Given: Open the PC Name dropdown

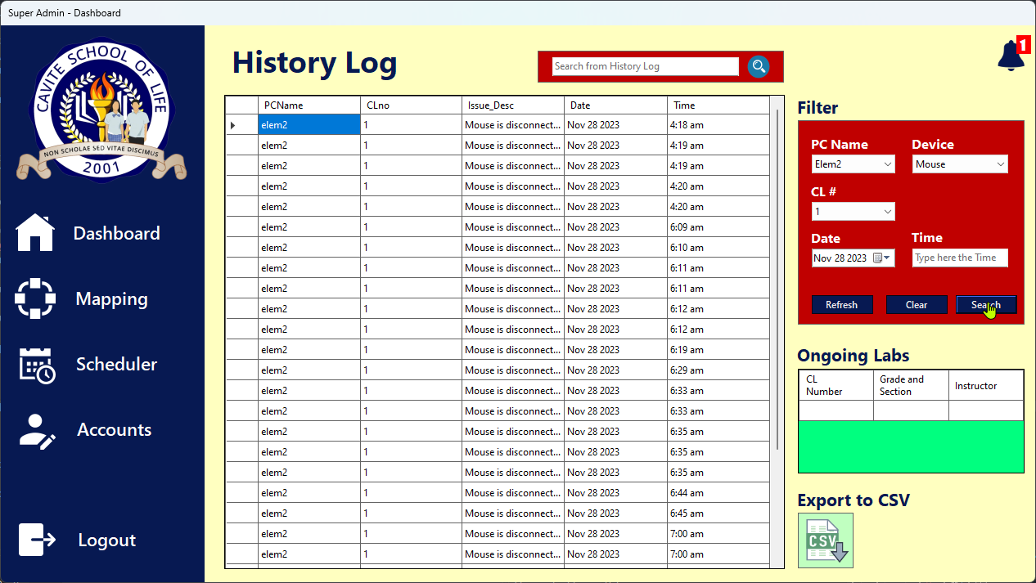Looking at the screenshot, I should point(853,164).
